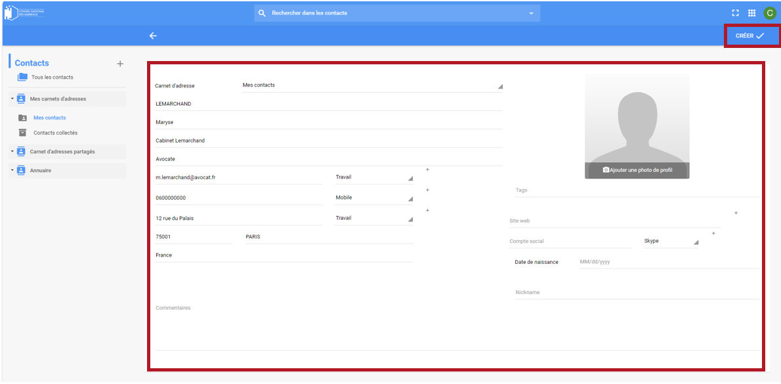Open the Skype social account type dropdown
This screenshot has height=384, width=781.
click(x=670, y=241)
